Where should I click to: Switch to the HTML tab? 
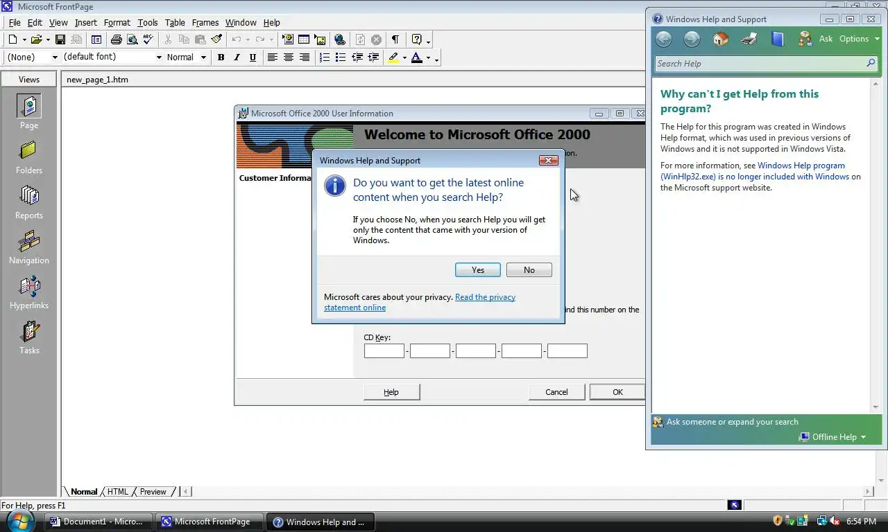pos(118,492)
